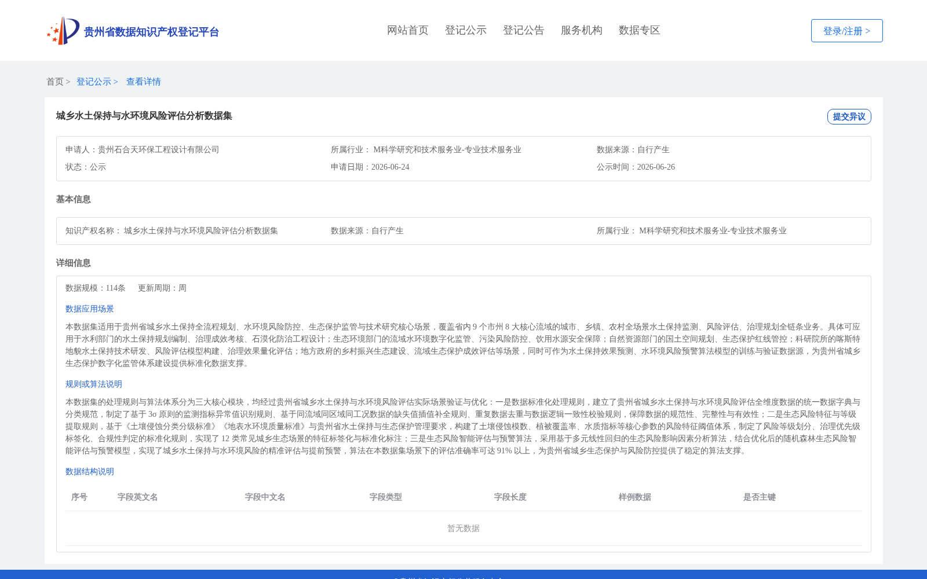Click the 详细信息 section heading
927x579 pixels.
click(74, 263)
